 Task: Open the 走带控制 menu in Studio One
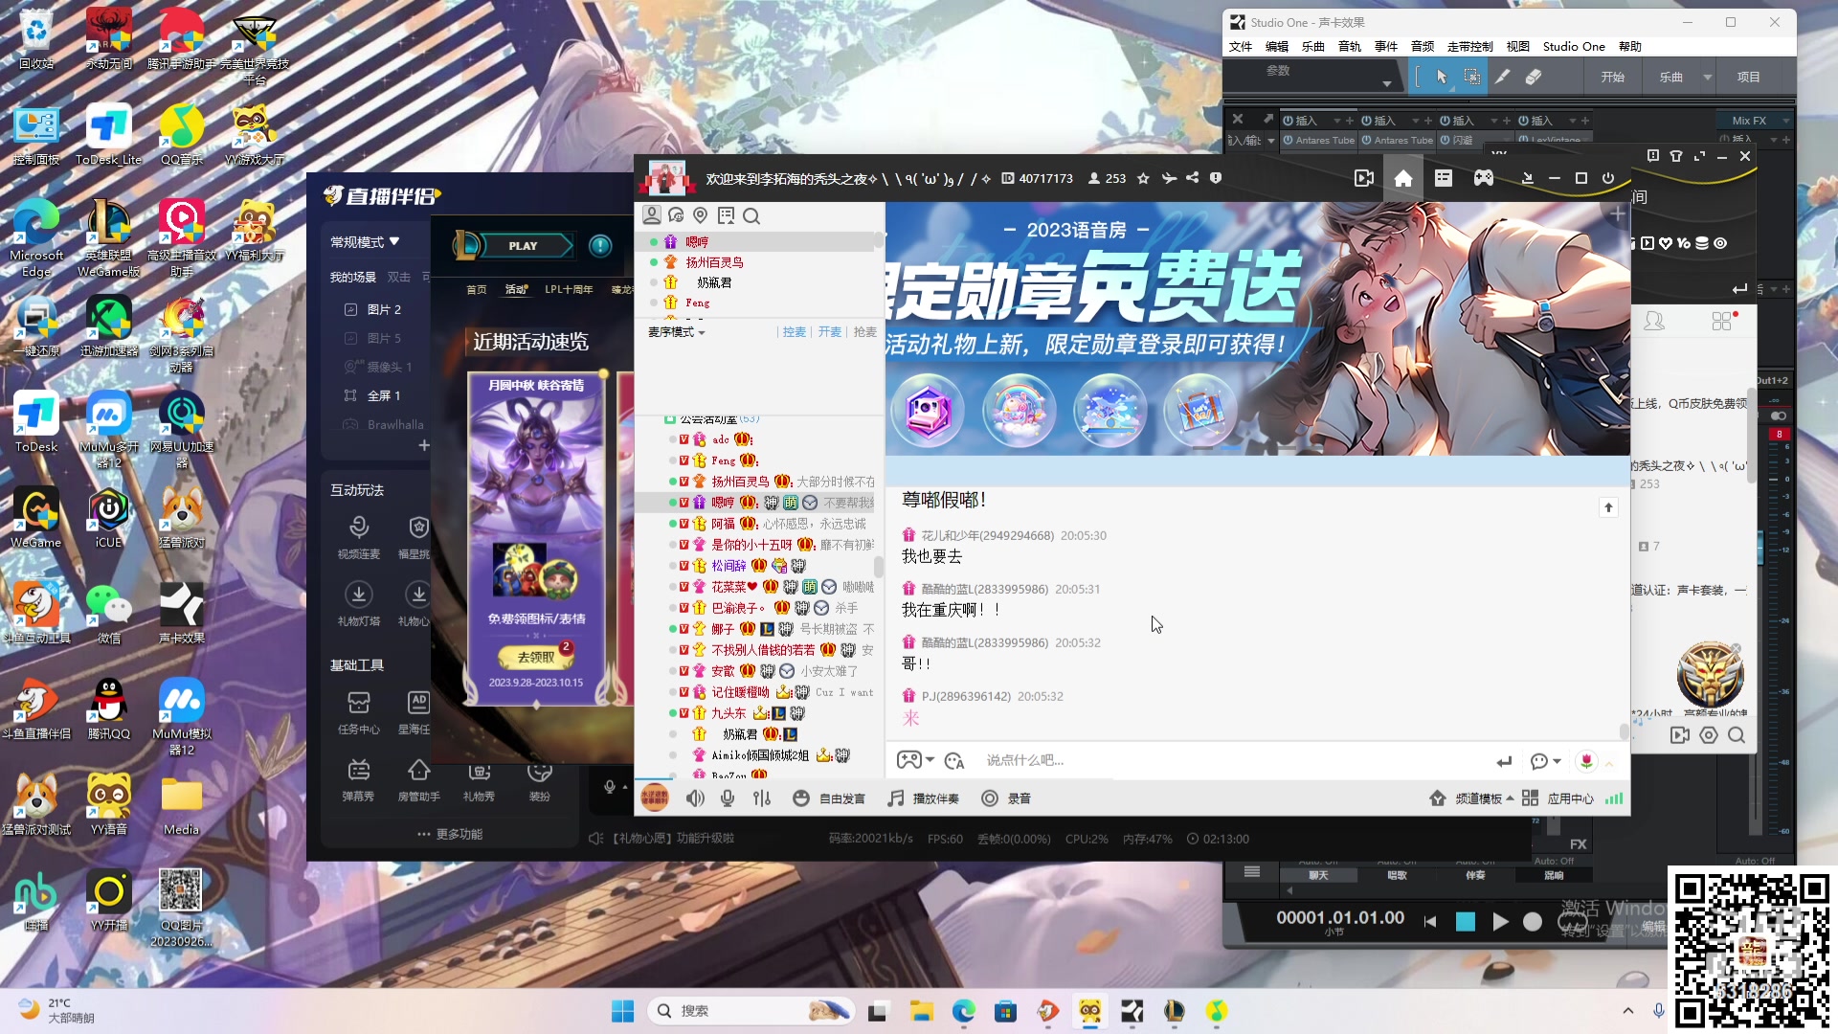pos(1470,47)
